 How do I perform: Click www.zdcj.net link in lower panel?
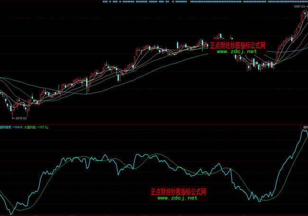pos(177,198)
